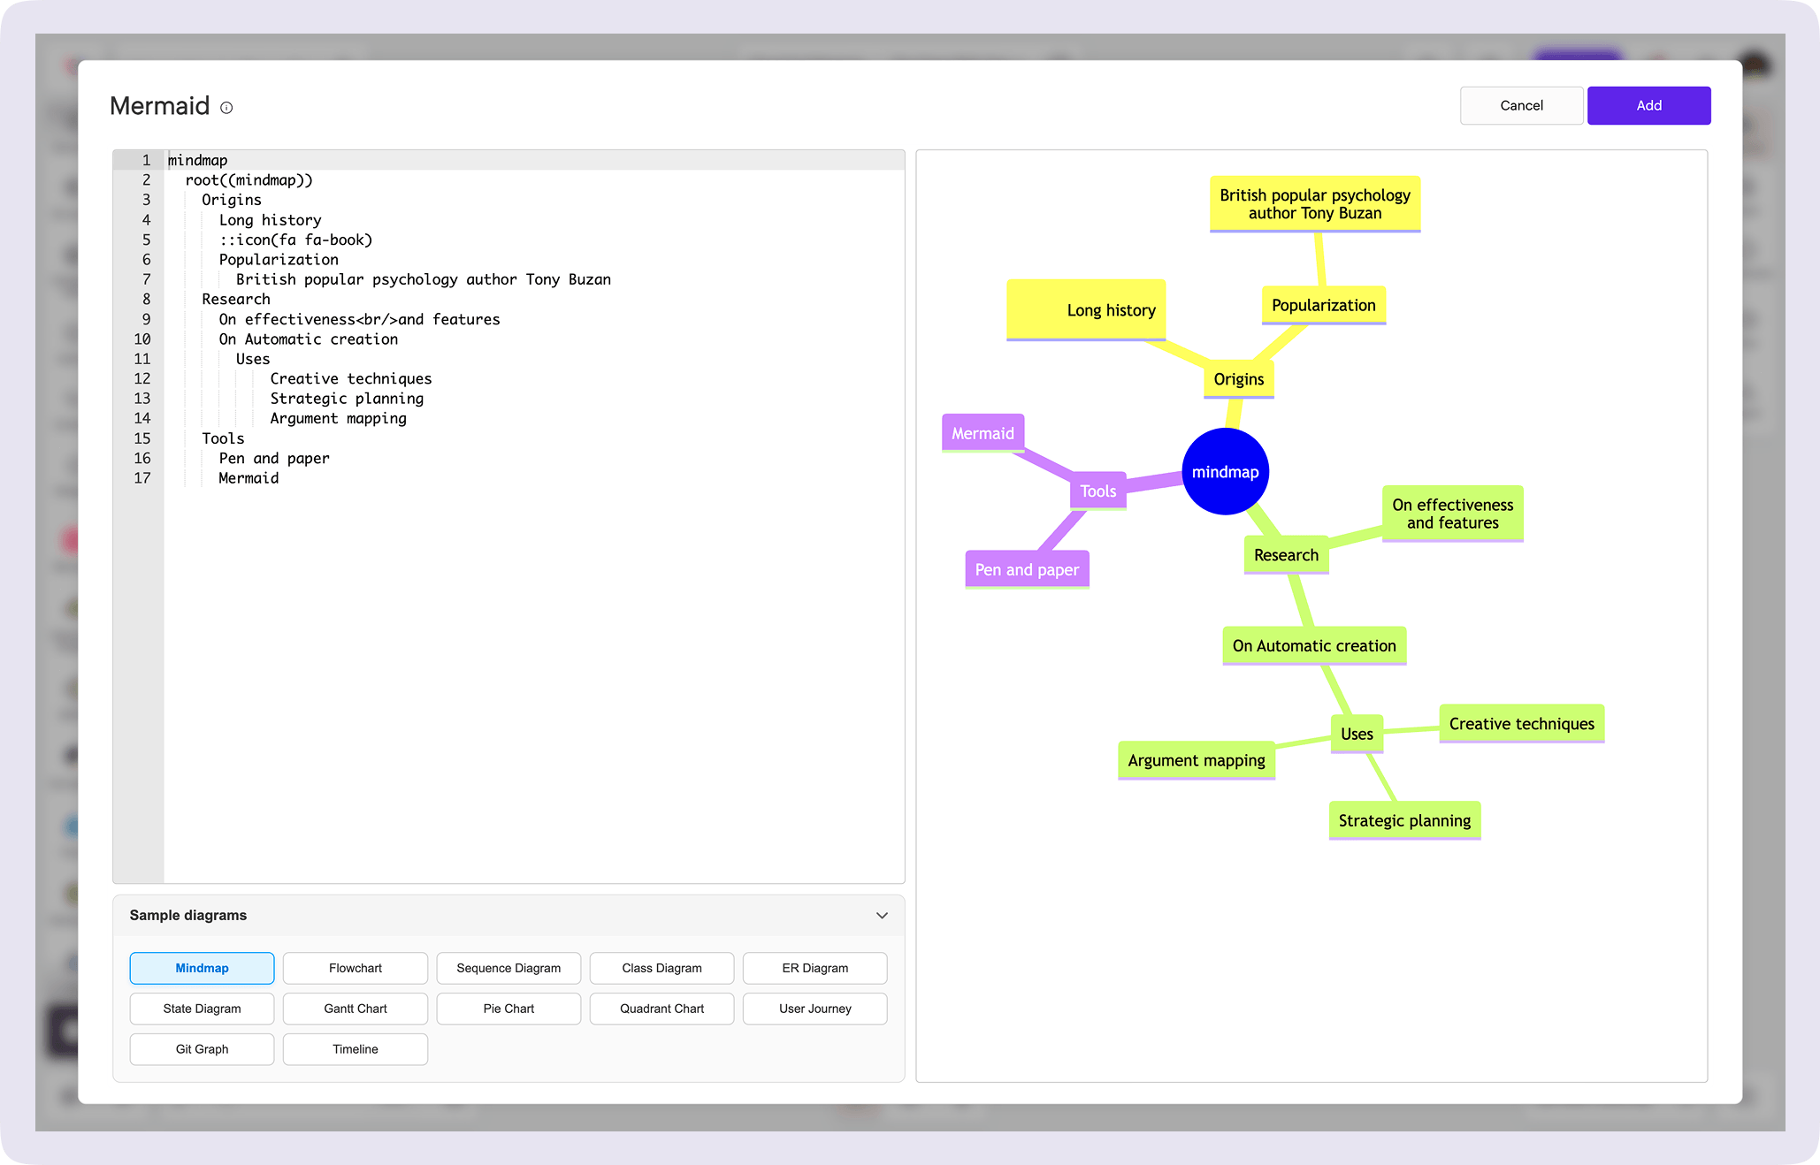
Task: Click the Long history preview node
Action: point(1086,310)
